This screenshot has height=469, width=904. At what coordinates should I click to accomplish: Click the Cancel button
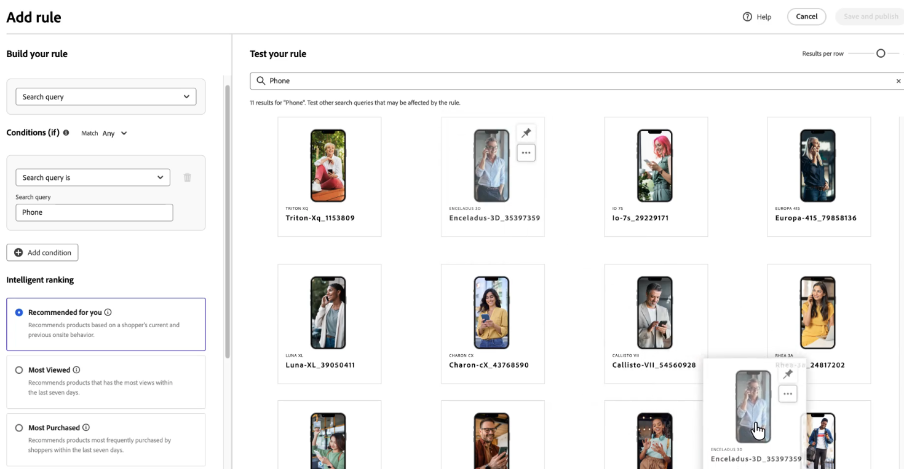pos(806,17)
